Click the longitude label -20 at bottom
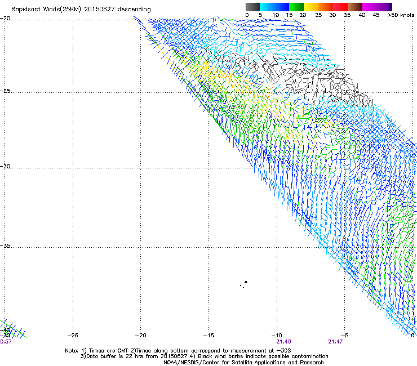 pyautogui.click(x=140, y=336)
